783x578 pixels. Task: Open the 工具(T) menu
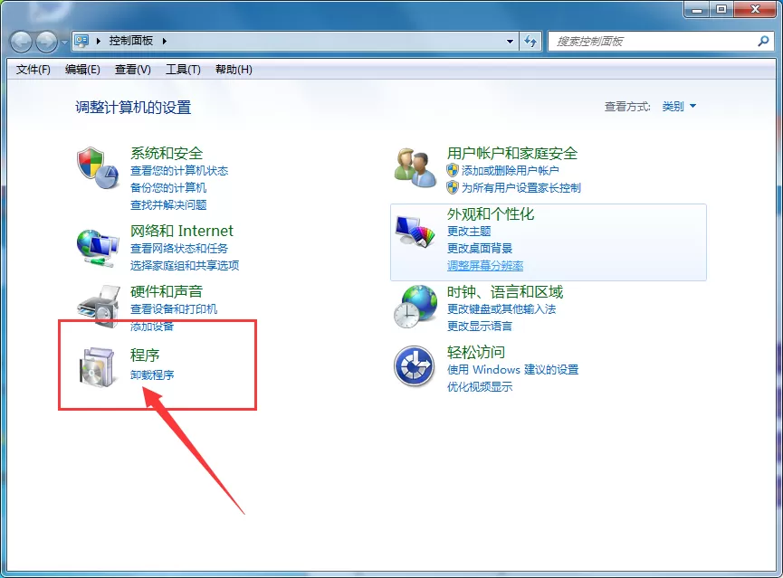[183, 70]
